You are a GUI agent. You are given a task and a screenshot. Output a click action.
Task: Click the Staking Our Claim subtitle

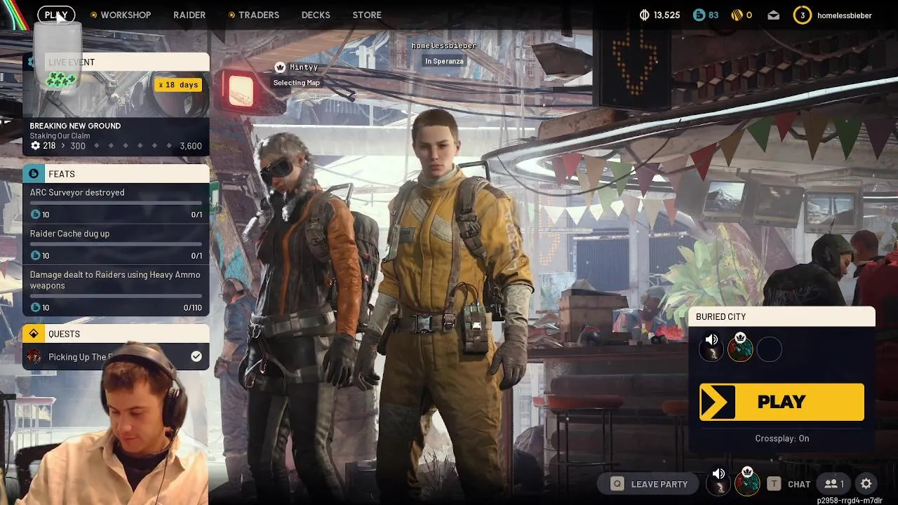coord(60,136)
